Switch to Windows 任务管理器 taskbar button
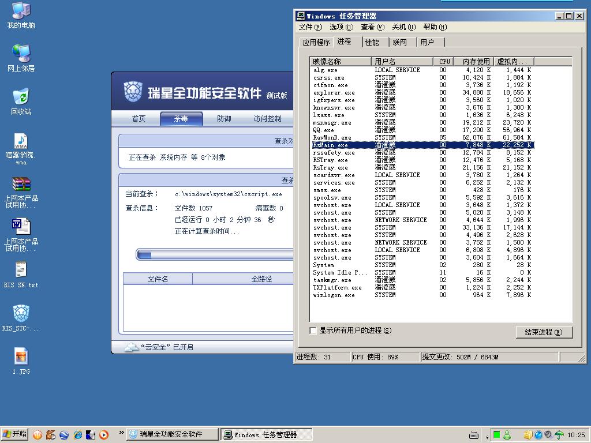The height and width of the screenshot is (443, 591). [267, 434]
